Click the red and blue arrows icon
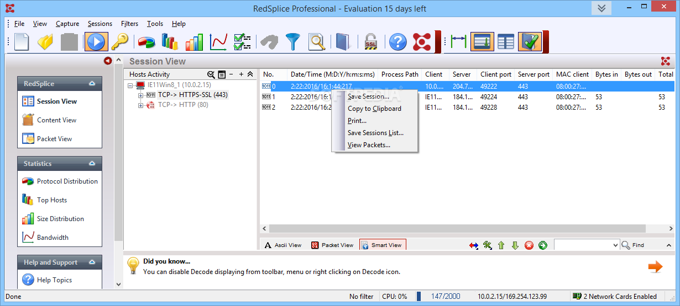Viewport: 680px width, 306px height. [474, 245]
